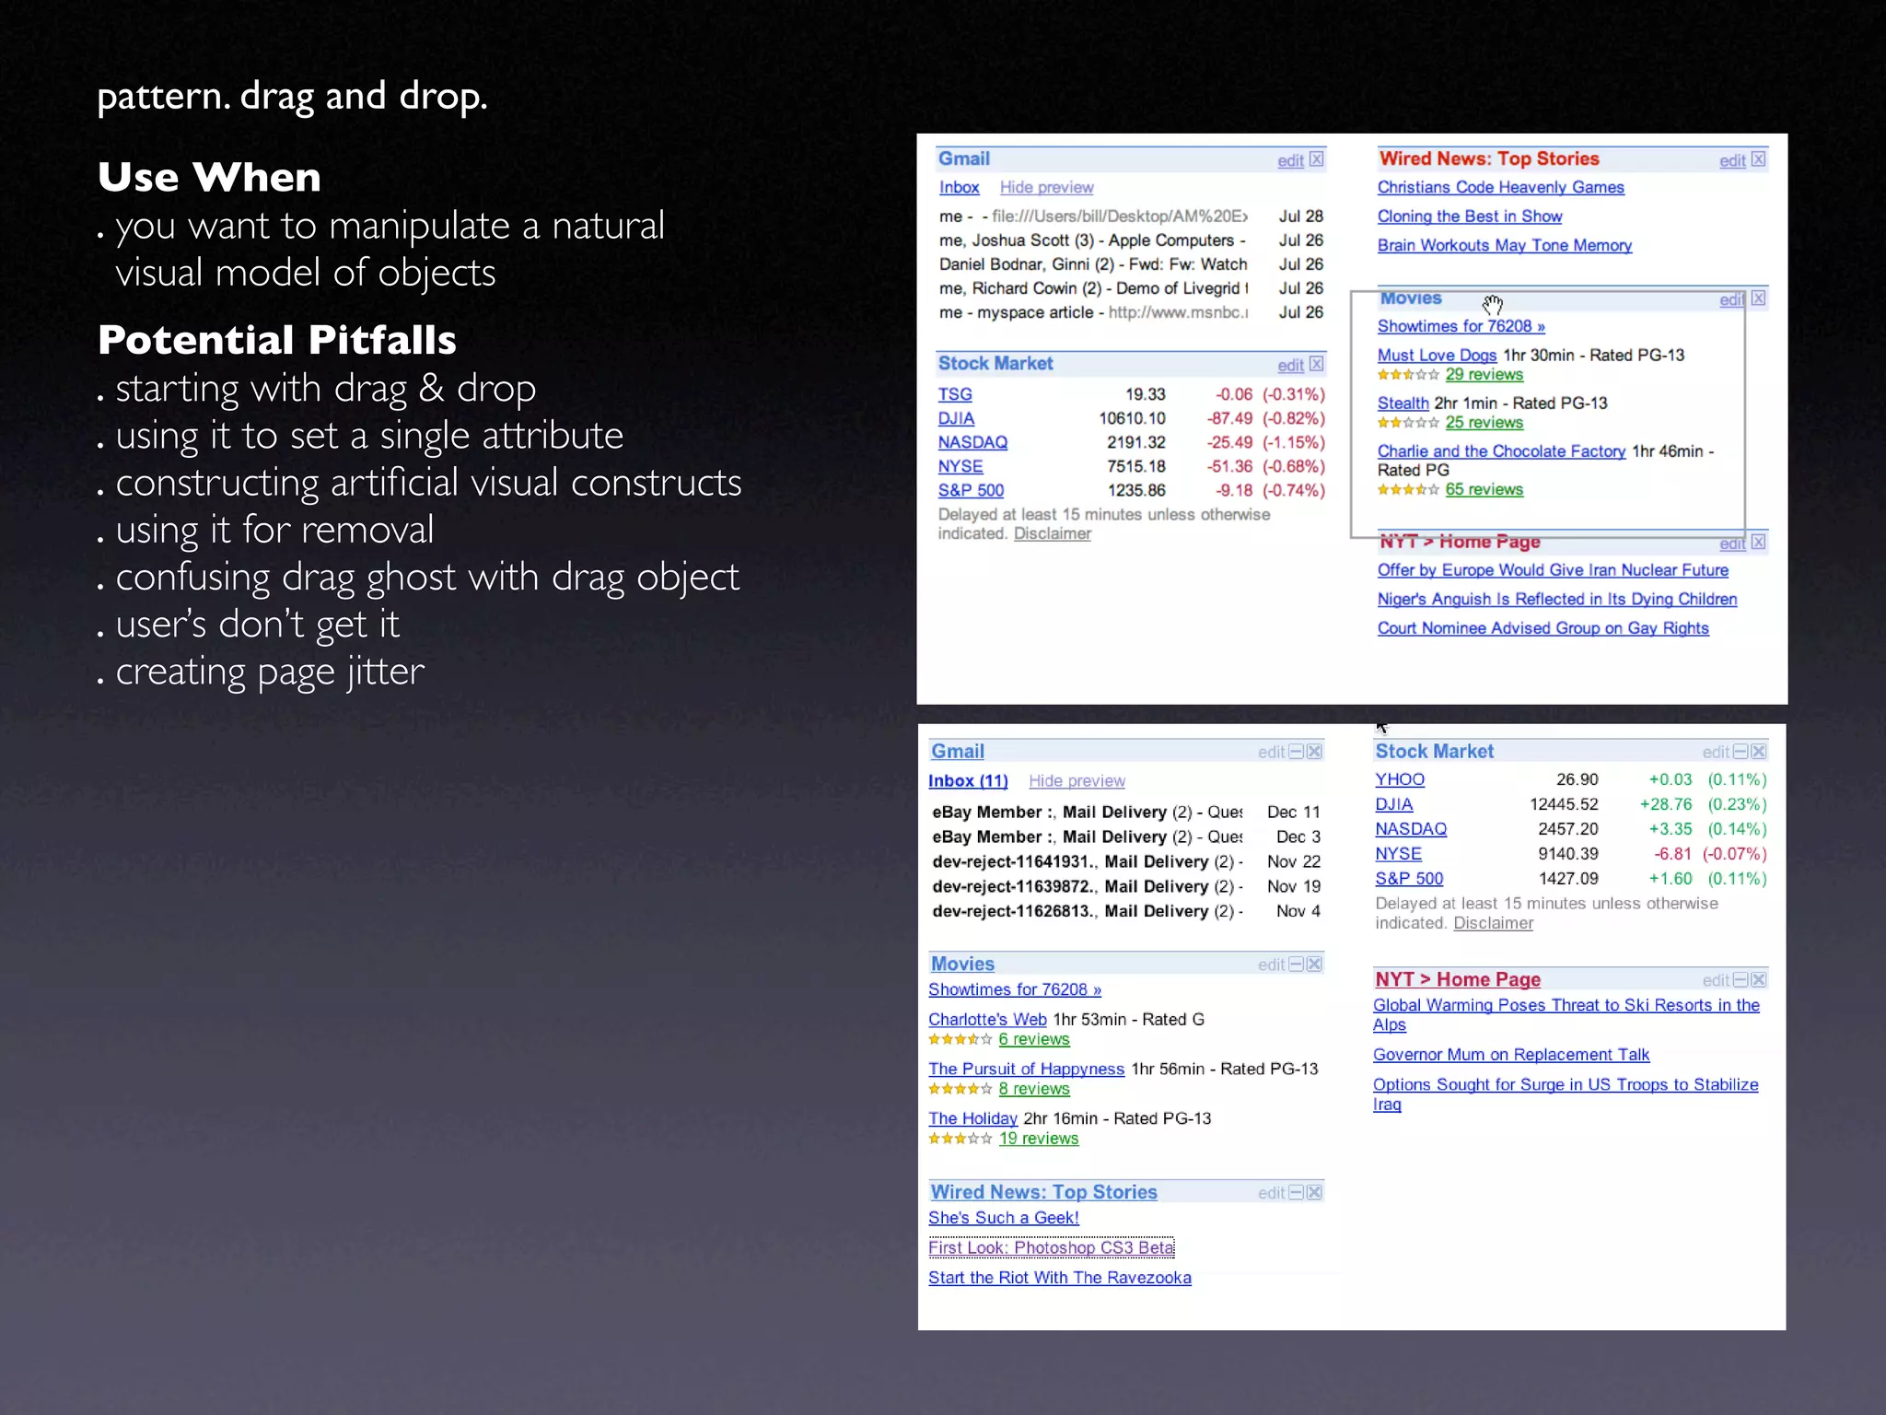Open Options Sought for Surge in US Troops story
The width and height of the screenshot is (1886, 1415).
point(1566,1094)
